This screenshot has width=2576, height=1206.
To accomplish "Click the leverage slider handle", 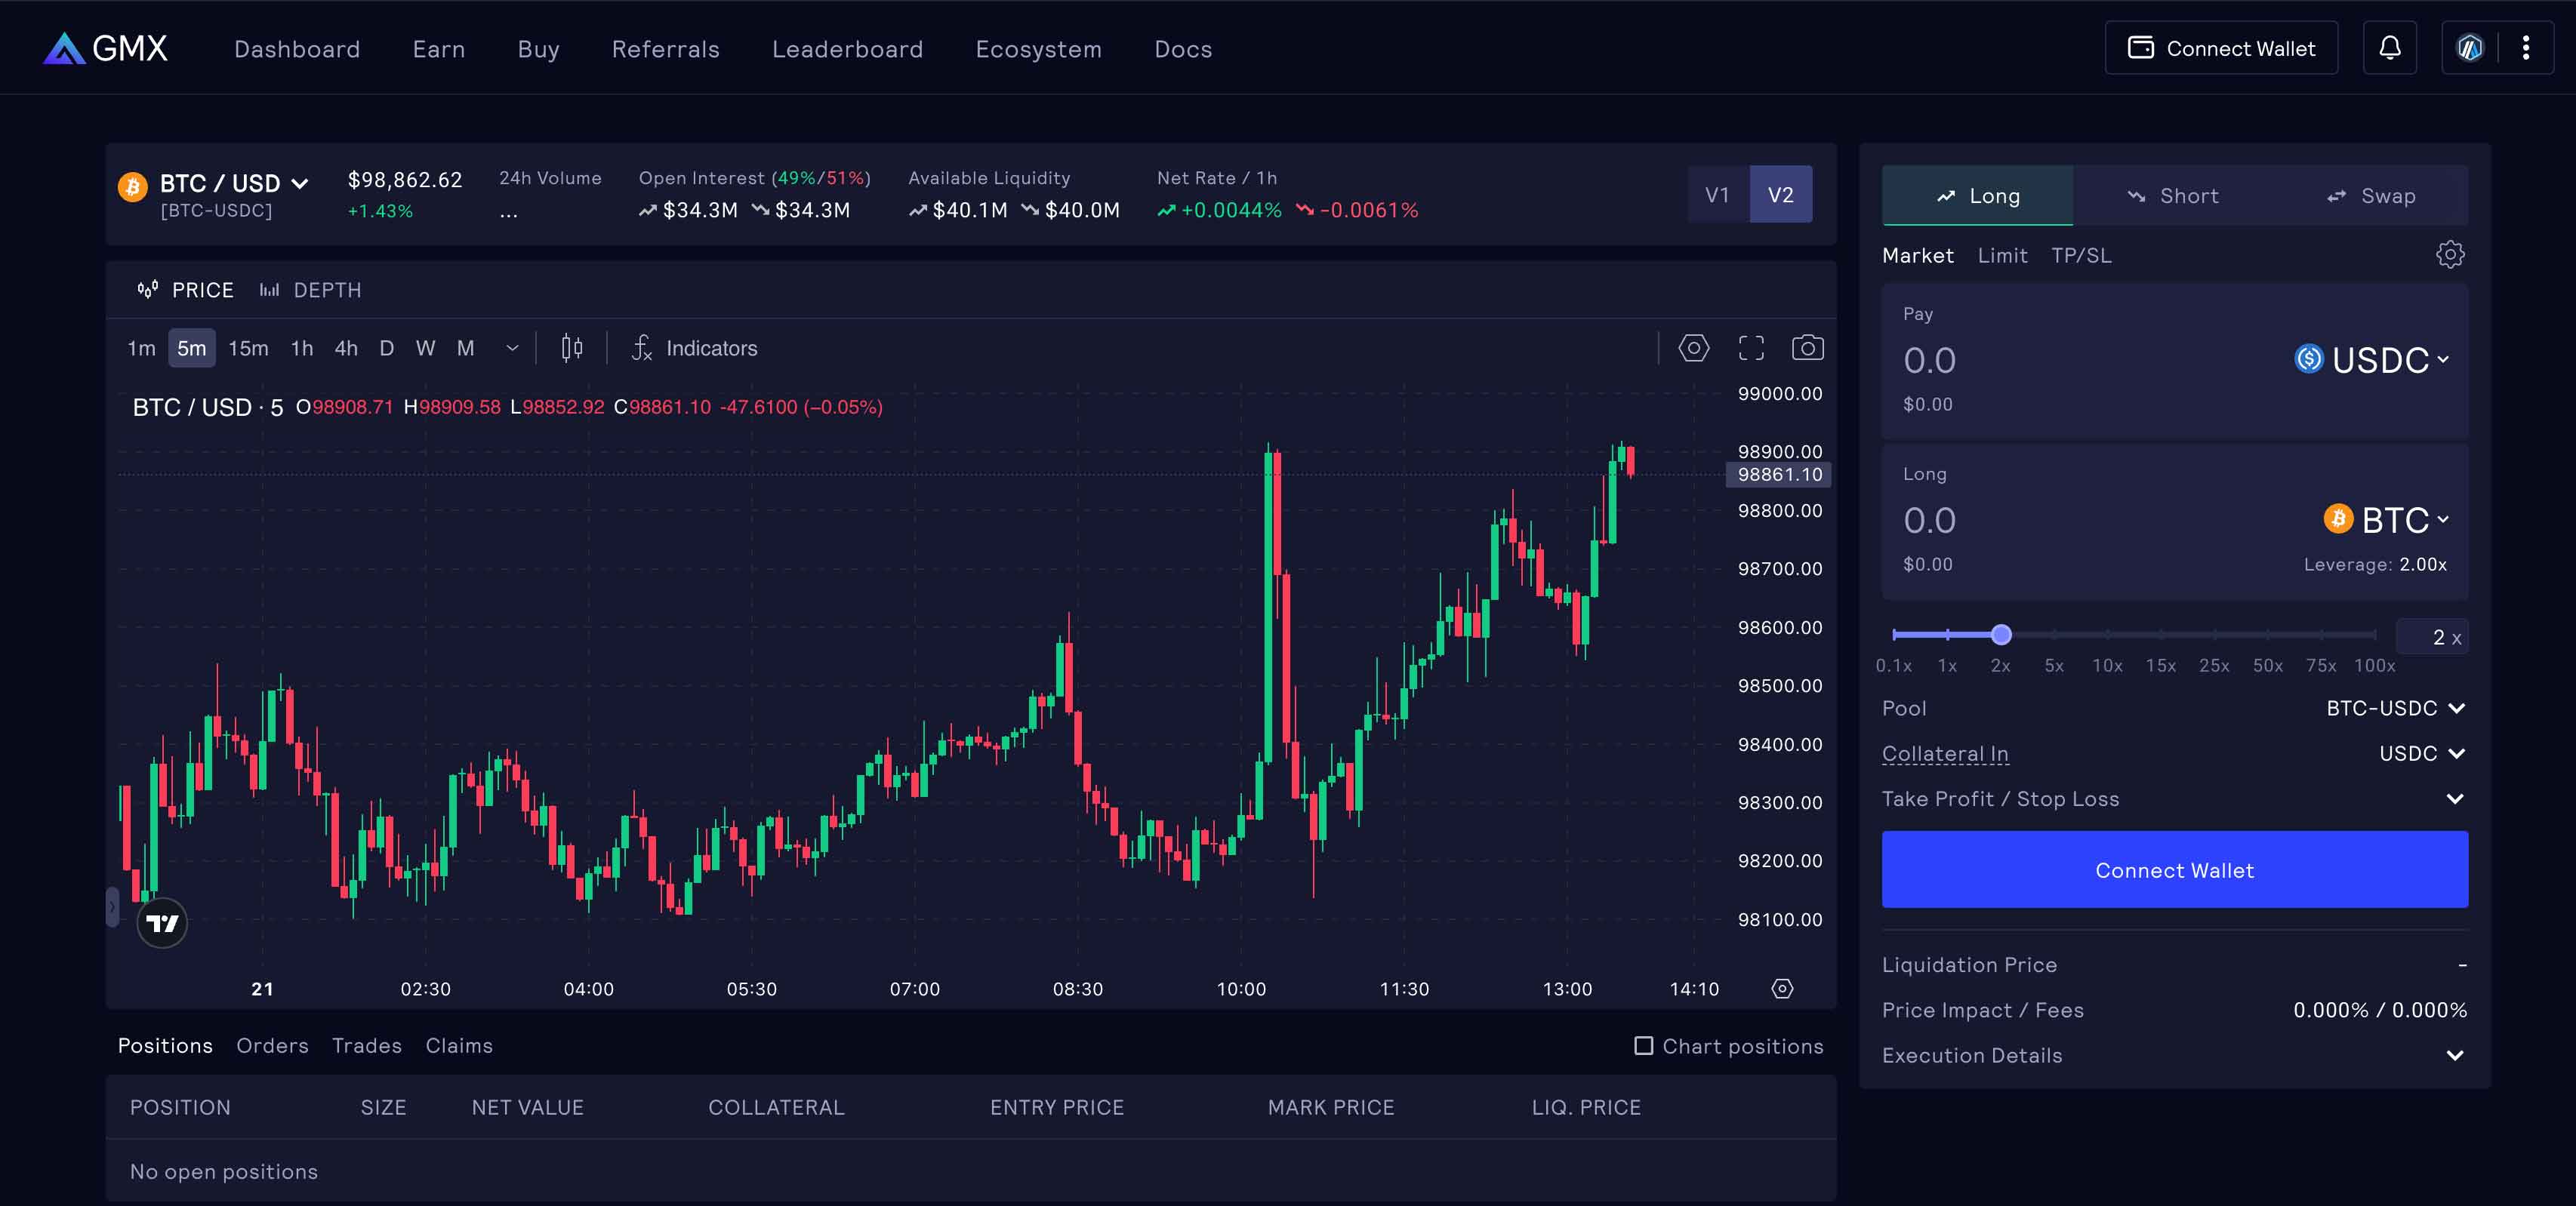I will click(2000, 634).
